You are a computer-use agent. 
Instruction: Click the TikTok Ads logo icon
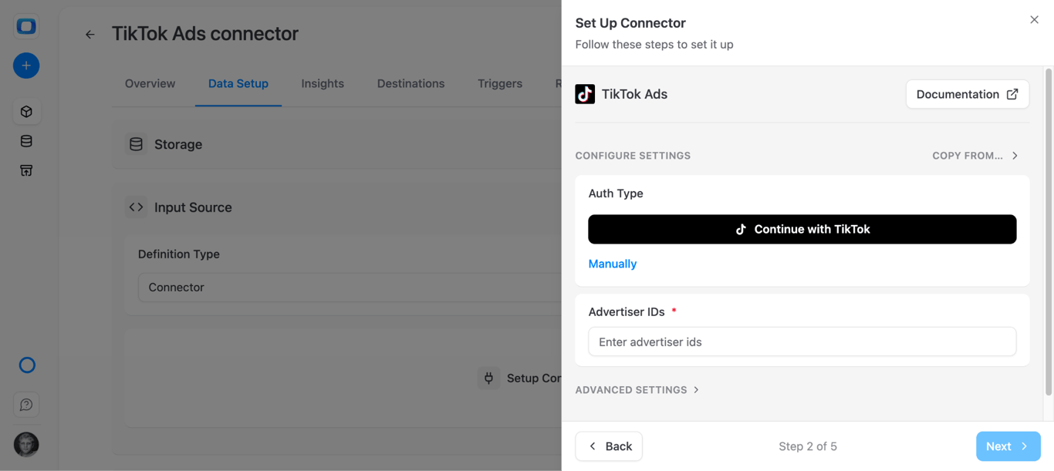585,94
